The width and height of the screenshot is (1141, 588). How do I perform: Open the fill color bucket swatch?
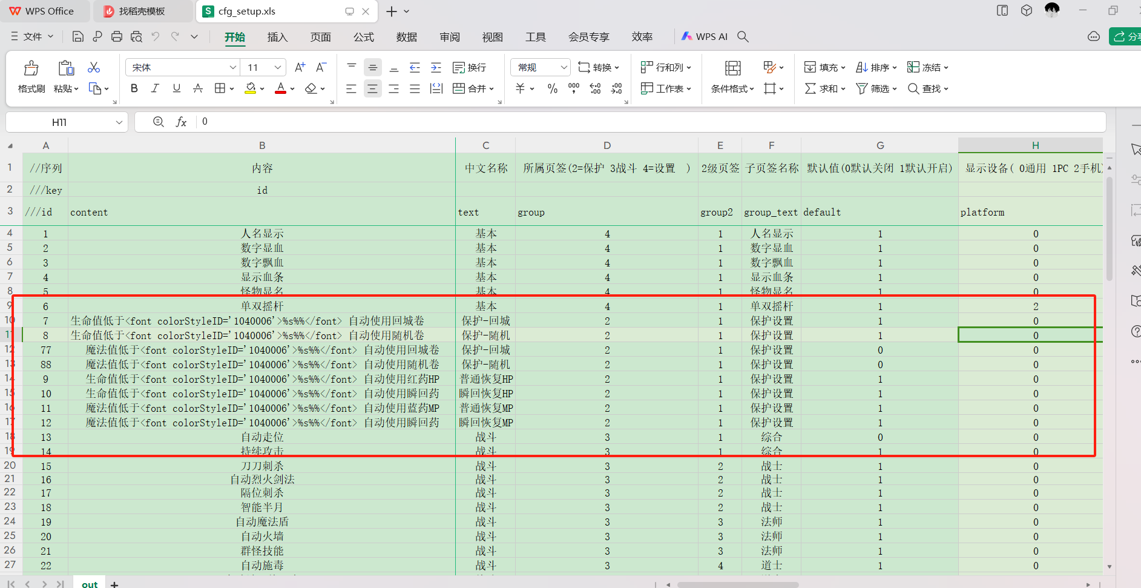[x=250, y=89]
